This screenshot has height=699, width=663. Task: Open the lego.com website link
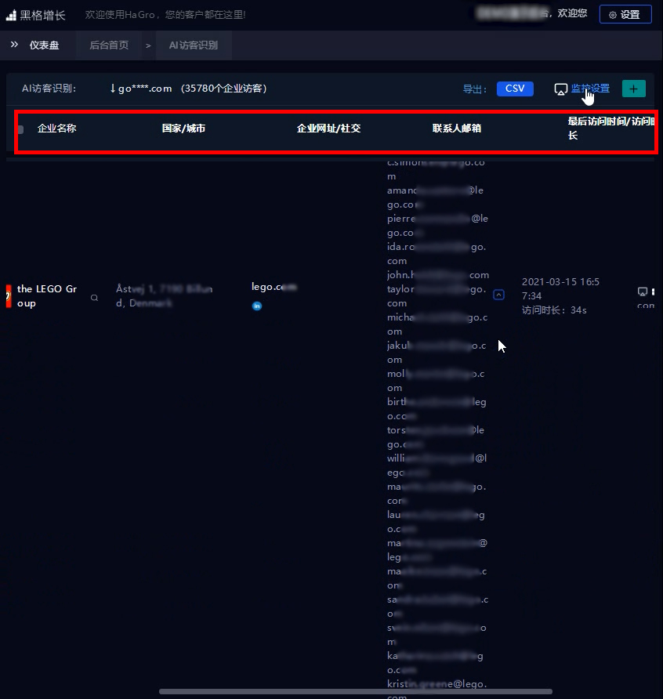[x=274, y=287]
